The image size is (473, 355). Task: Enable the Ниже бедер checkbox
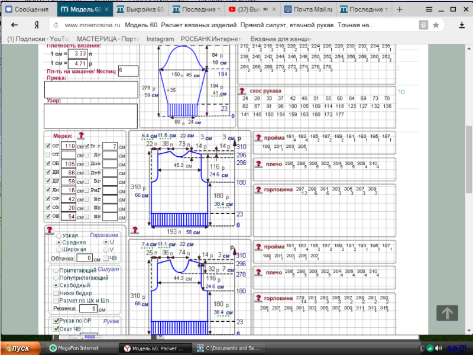56,292
